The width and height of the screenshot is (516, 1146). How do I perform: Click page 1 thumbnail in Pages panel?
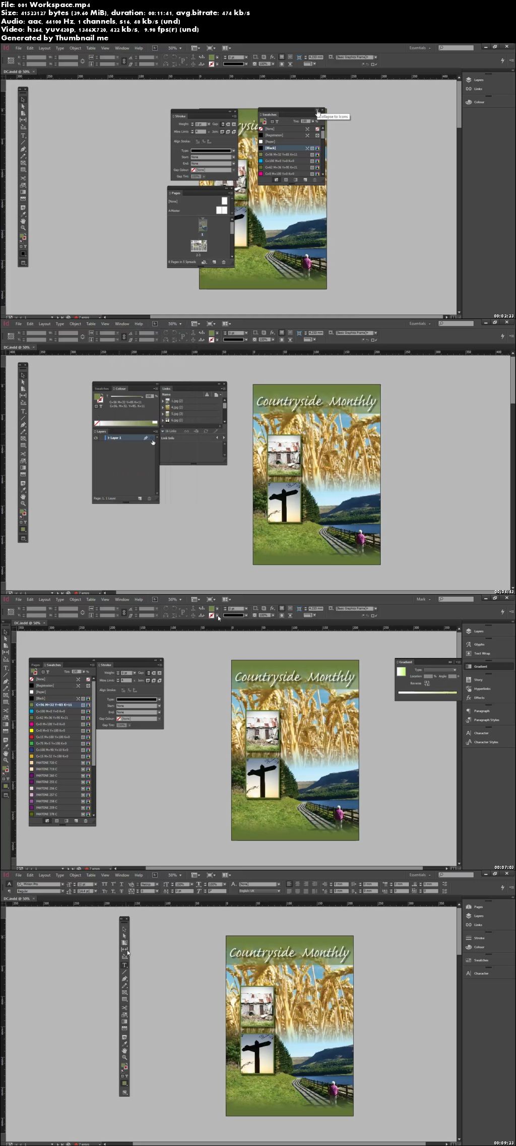click(x=203, y=225)
